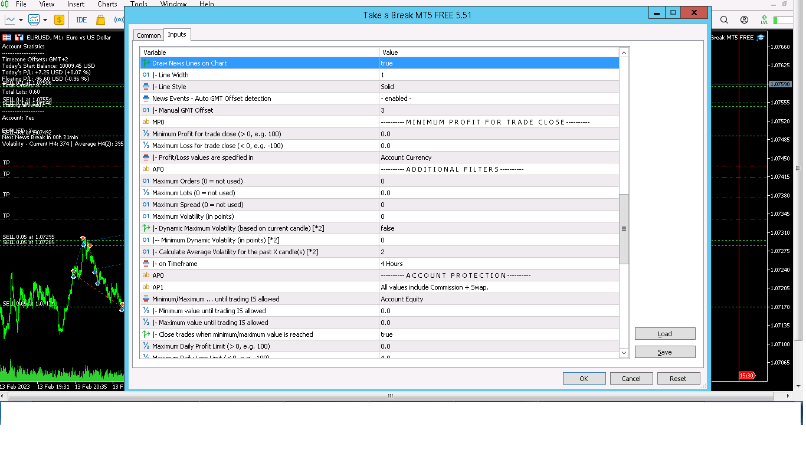Viewport: 806px width, 453px height.
Task: Click the line chart type toolbar icon
Action: pyautogui.click(x=10, y=19)
